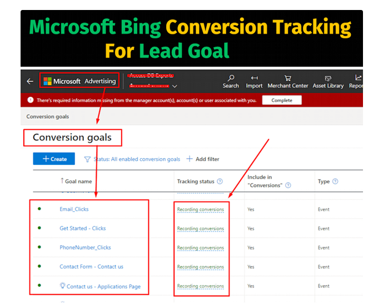
Task: Click Add filter
Action: 203,159
